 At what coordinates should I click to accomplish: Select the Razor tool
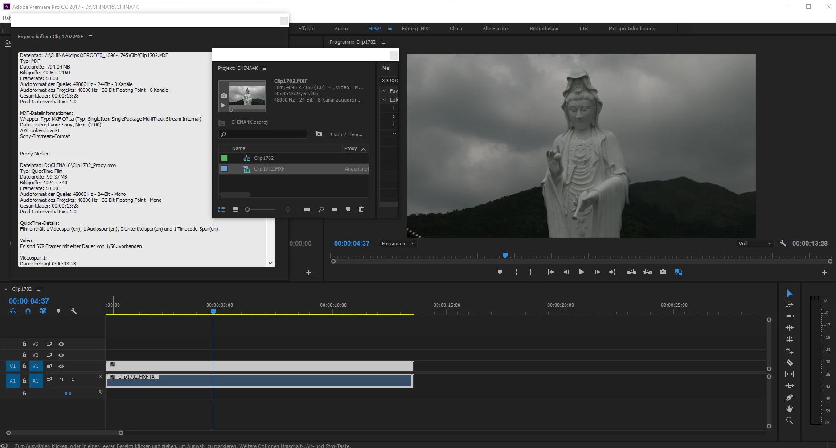(x=790, y=362)
